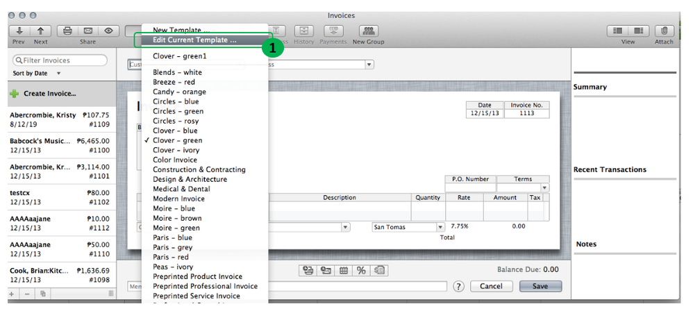Click the green plus Create Invoice icon

point(14,94)
